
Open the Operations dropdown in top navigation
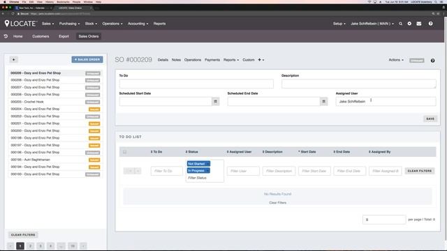click(112, 24)
